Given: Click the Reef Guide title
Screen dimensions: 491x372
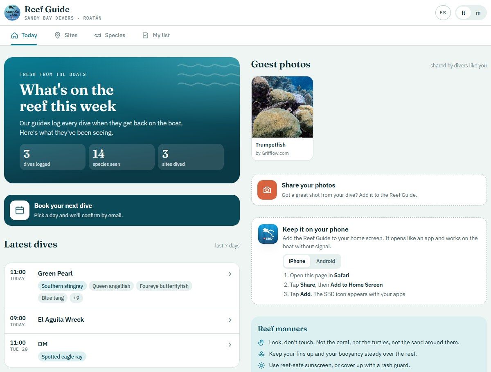Looking at the screenshot, I should pos(47,9).
